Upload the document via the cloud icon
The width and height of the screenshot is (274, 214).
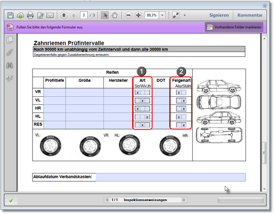[20, 15]
